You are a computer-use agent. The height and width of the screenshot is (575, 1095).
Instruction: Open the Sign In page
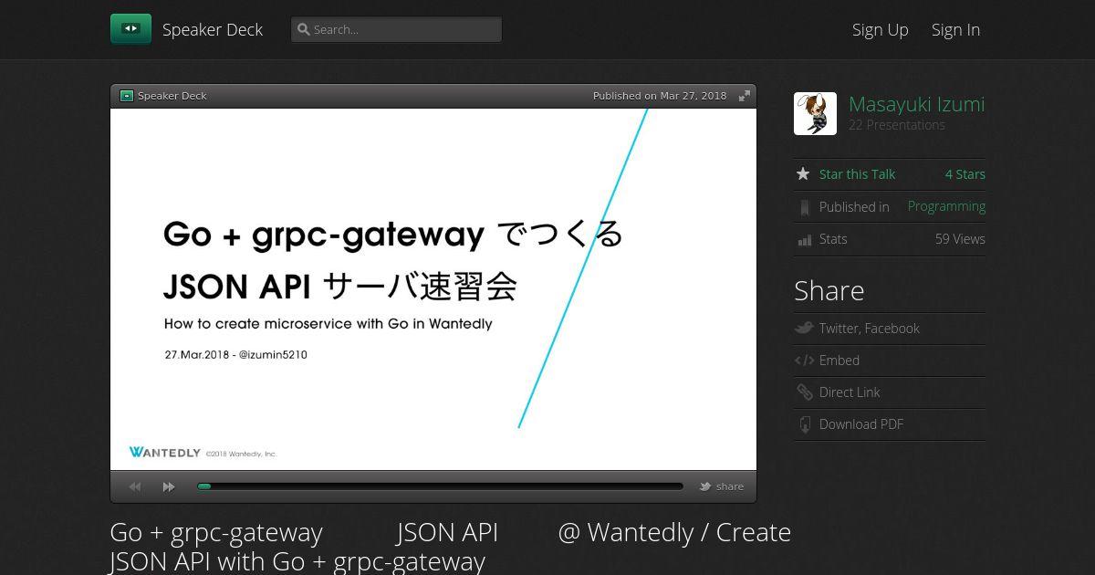tap(955, 29)
